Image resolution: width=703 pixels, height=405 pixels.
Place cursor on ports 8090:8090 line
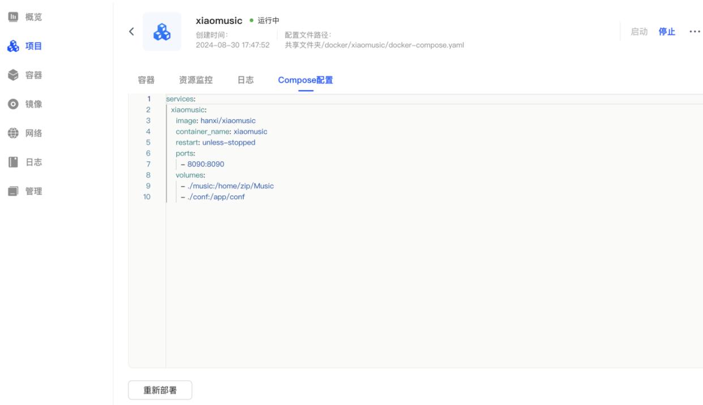pyautogui.click(x=202, y=164)
